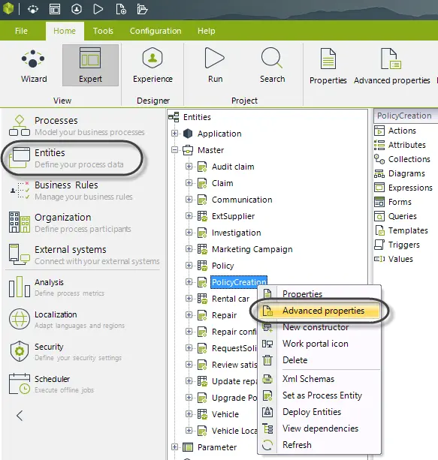Viewport: 438px width, 460px height.
Task: Open Actions of PolicyCreation
Action: click(x=395, y=131)
